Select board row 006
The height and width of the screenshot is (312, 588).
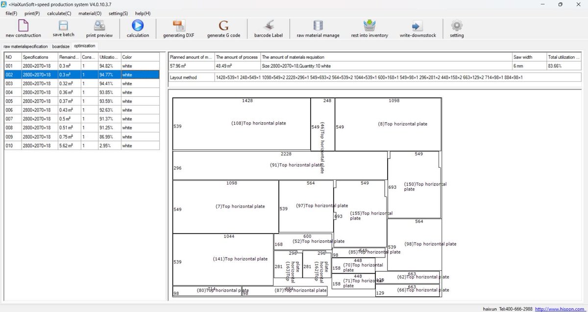82,110
